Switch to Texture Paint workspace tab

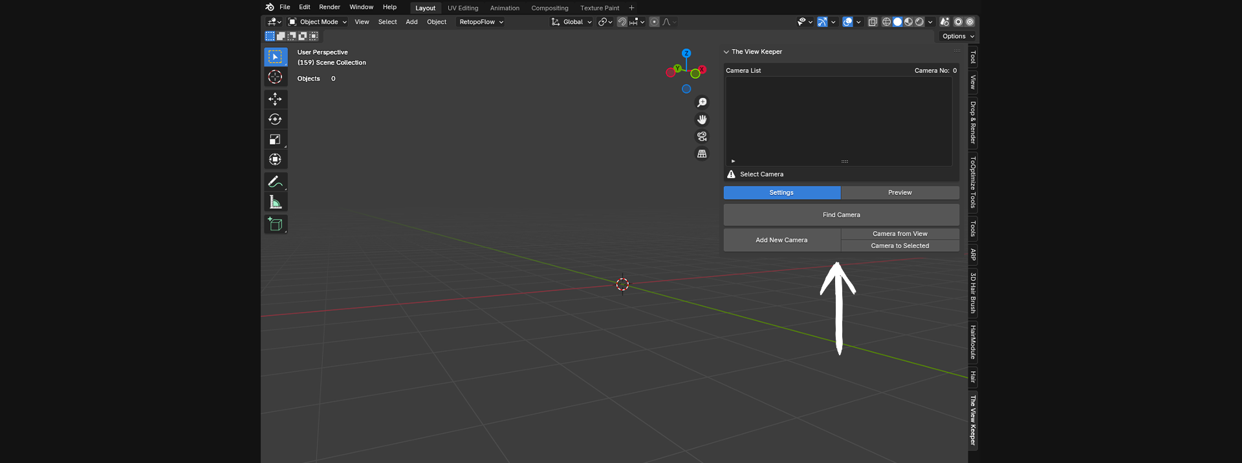(600, 8)
